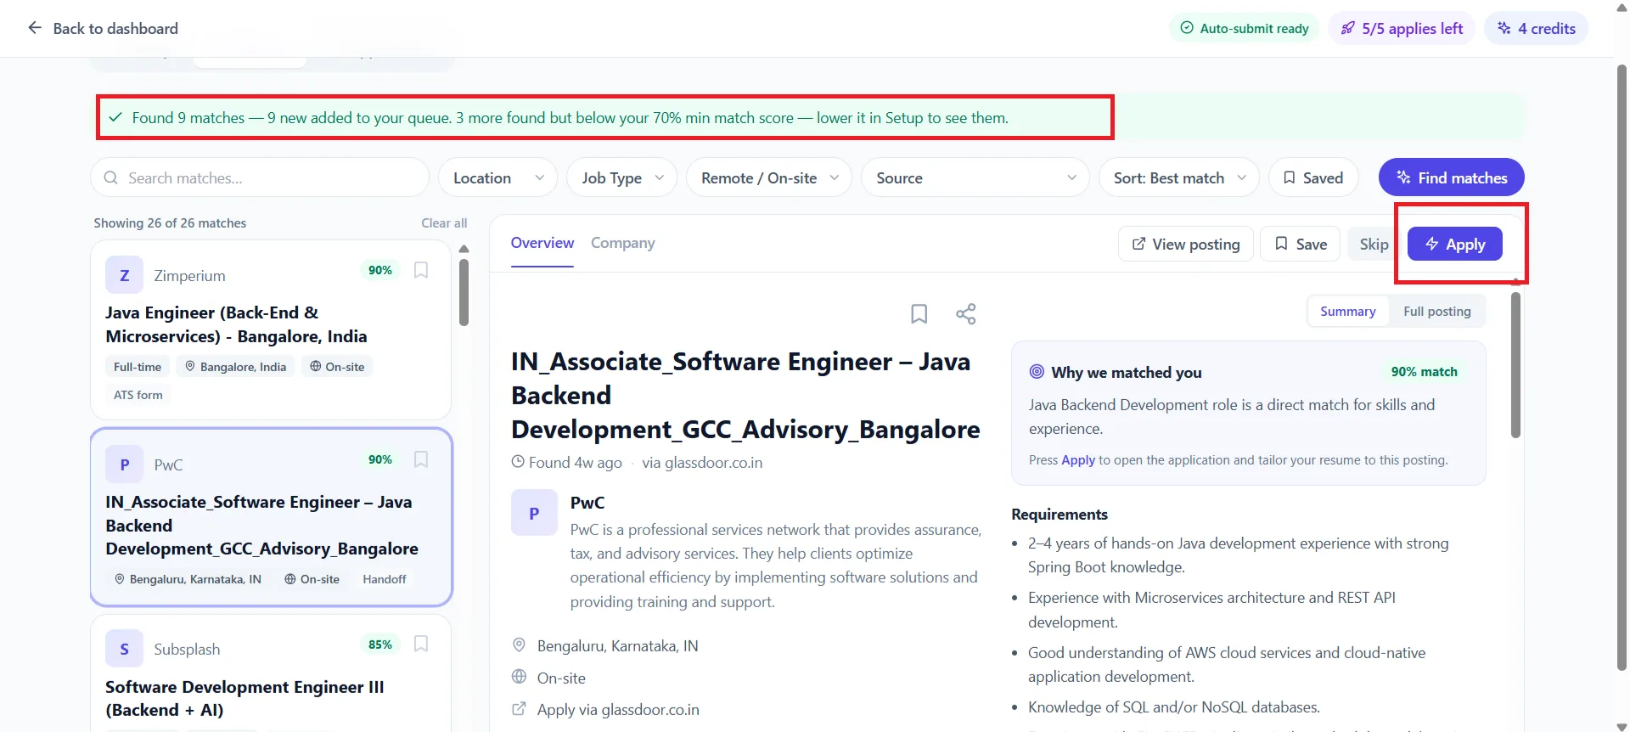Image resolution: width=1630 pixels, height=732 pixels.
Task: Click the sparkle icon in Find matches button
Action: click(x=1403, y=177)
